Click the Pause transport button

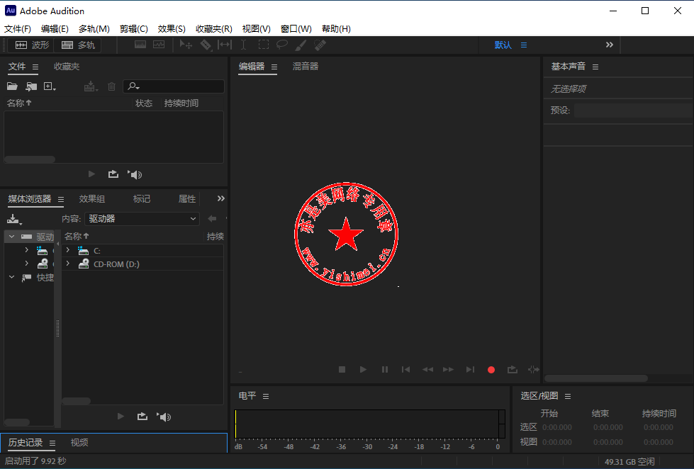point(385,369)
